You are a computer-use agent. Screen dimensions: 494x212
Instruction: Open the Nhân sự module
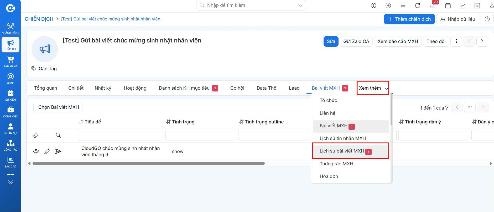(x=11, y=129)
